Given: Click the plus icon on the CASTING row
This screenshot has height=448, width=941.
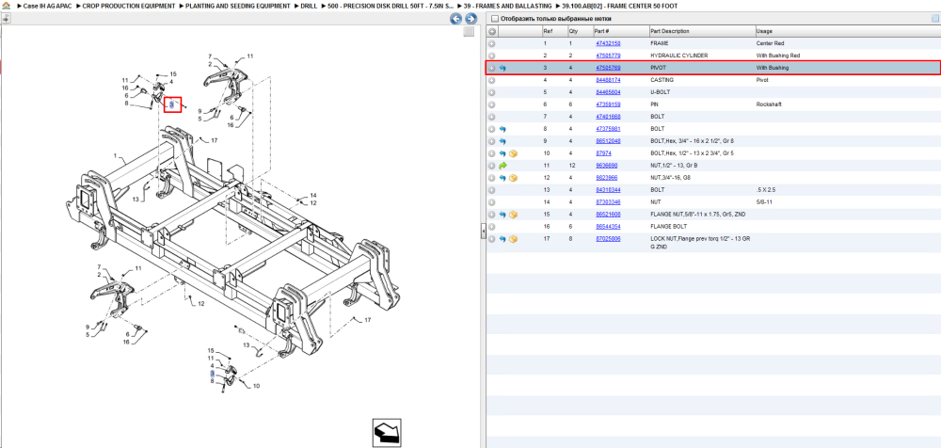Looking at the screenshot, I should (491, 81).
